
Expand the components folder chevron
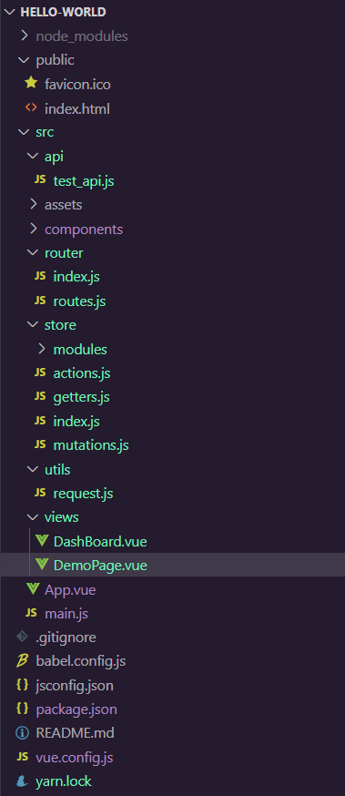33,229
